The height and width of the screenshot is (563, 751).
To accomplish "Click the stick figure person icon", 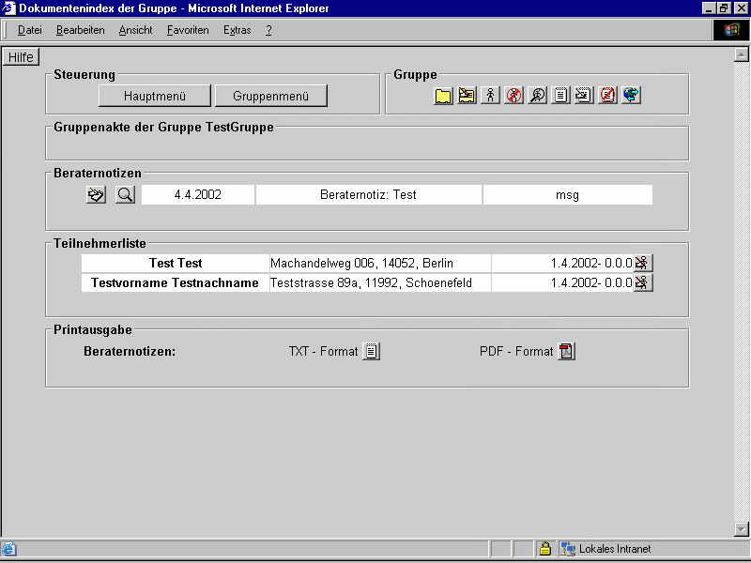I will (490, 96).
